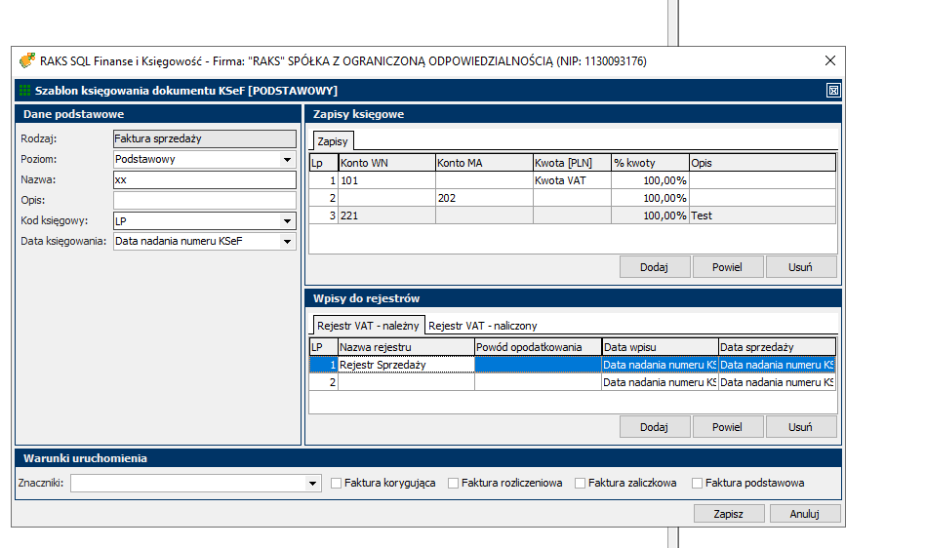
Task: Expand the Znaczniki combo box
Action: pos(312,483)
